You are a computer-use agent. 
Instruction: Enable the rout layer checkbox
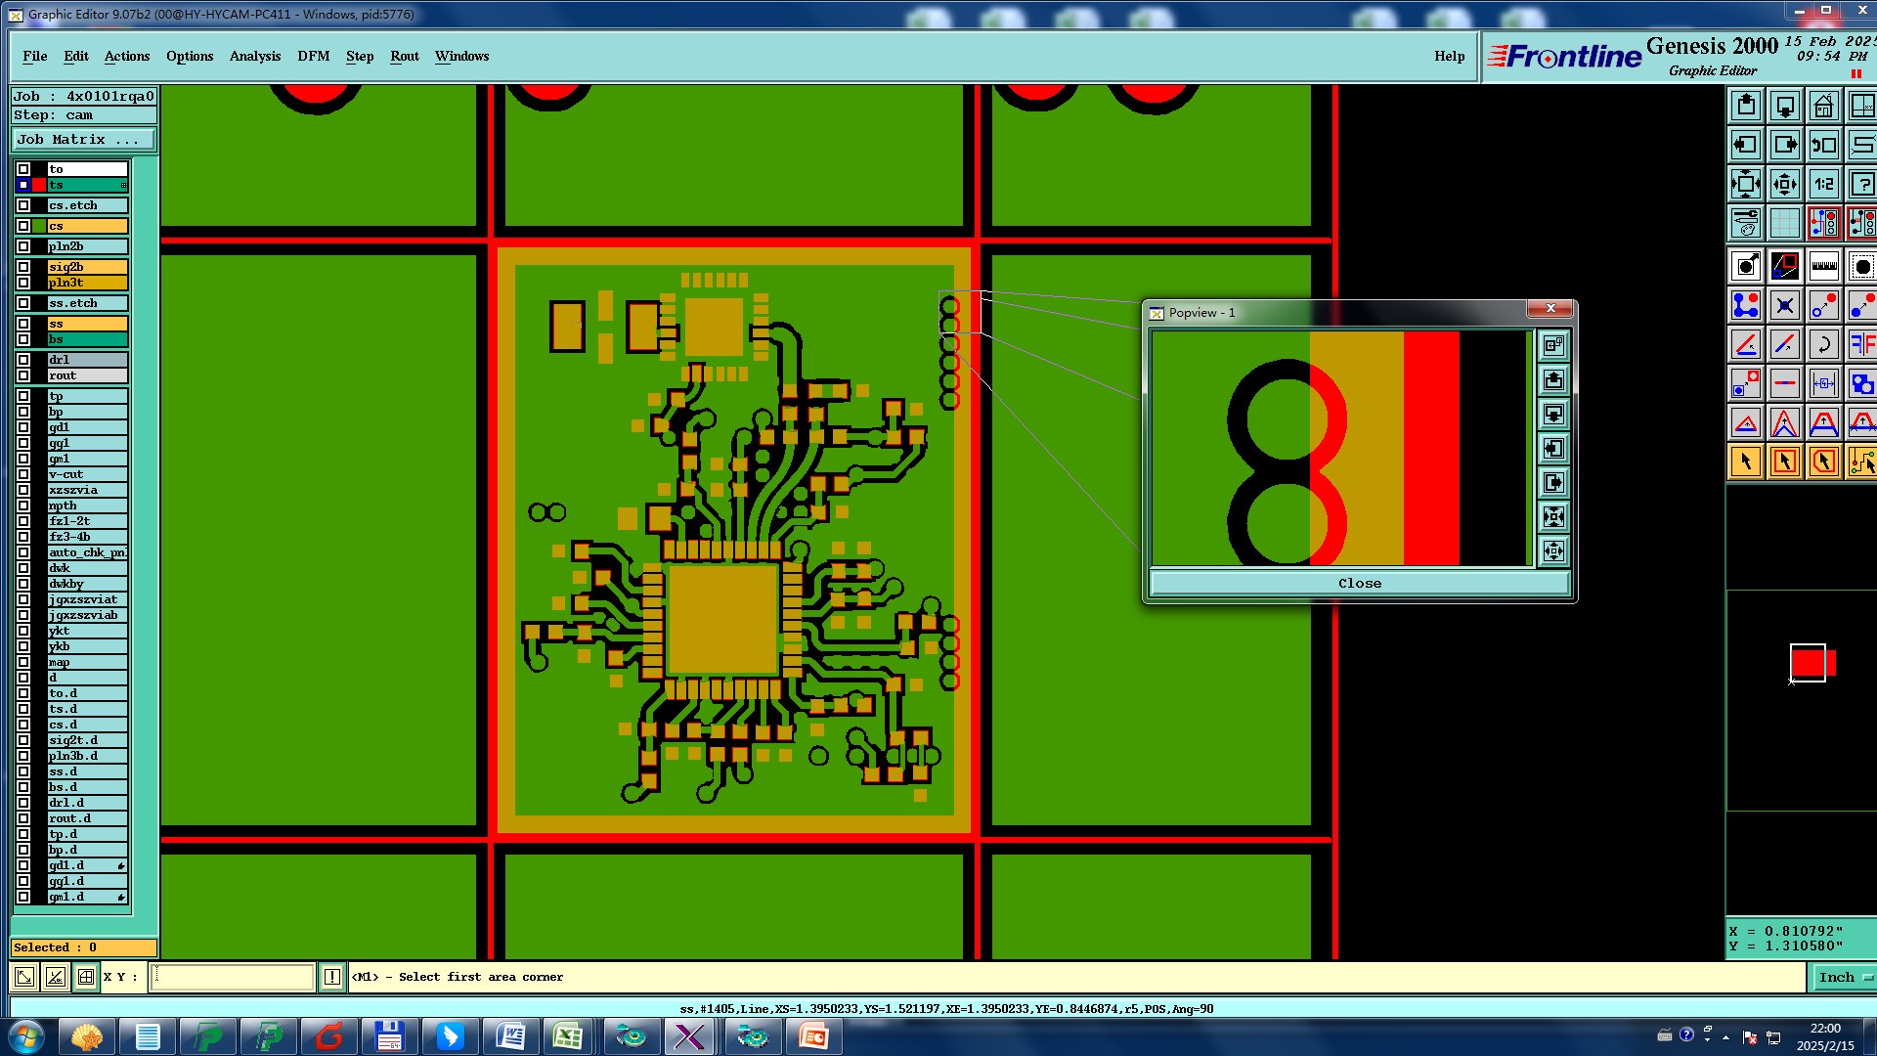coord(23,375)
